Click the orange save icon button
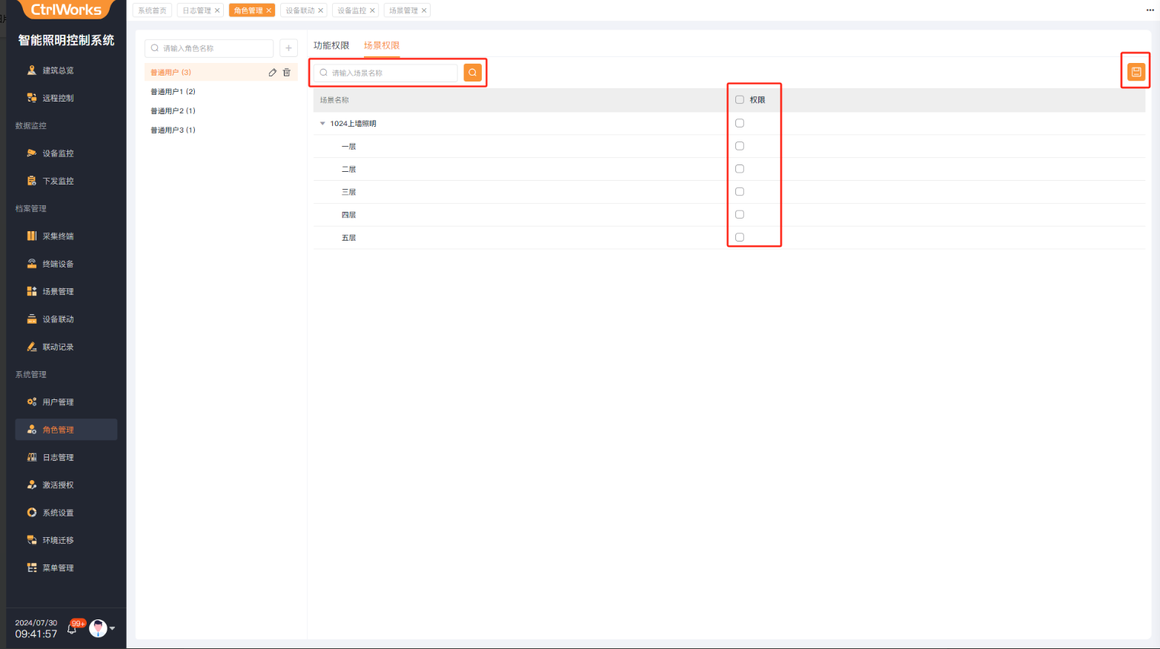 pyautogui.click(x=1136, y=72)
